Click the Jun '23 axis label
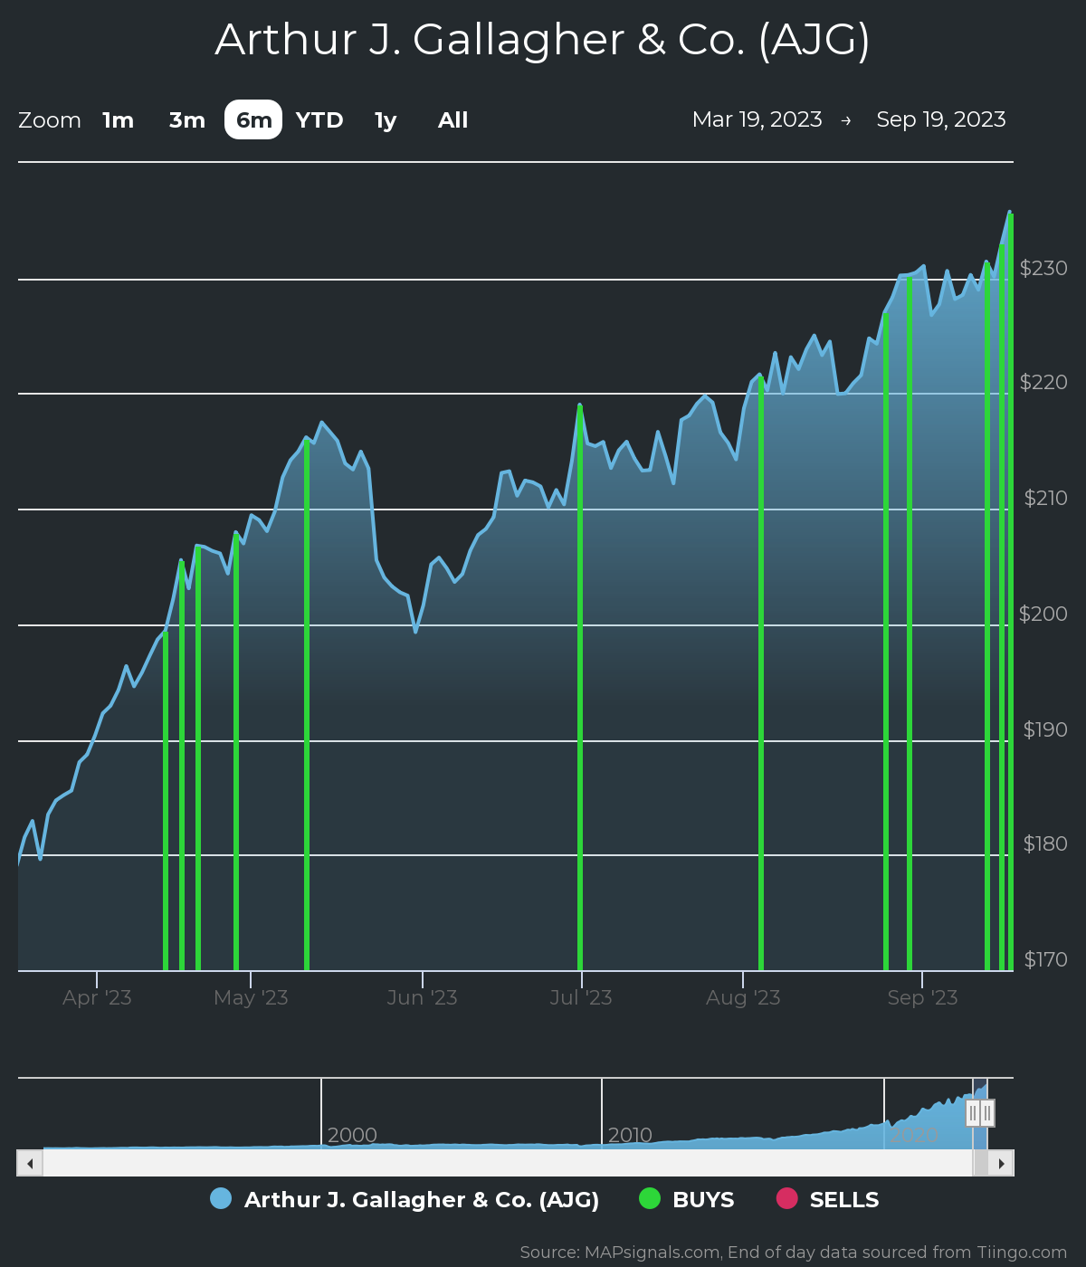1086x1267 pixels. [x=422, y=997]
